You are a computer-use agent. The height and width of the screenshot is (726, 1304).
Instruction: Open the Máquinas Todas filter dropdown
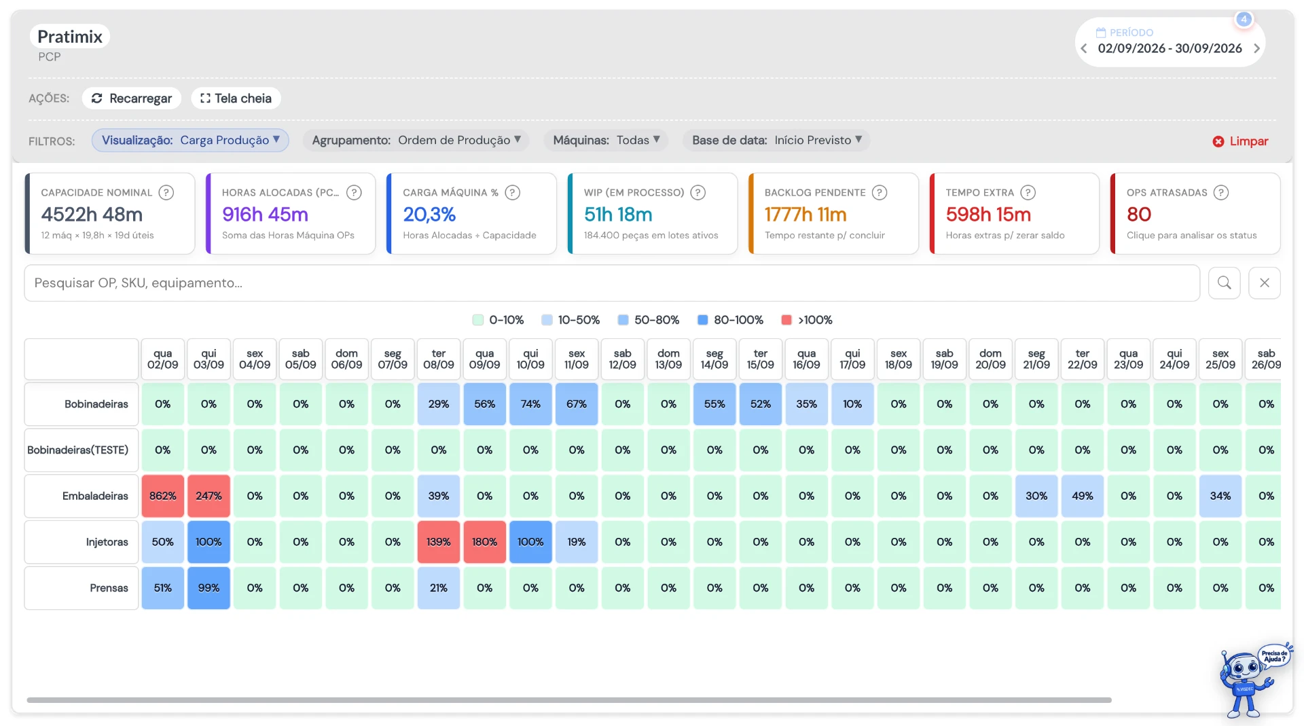[606, 141]
